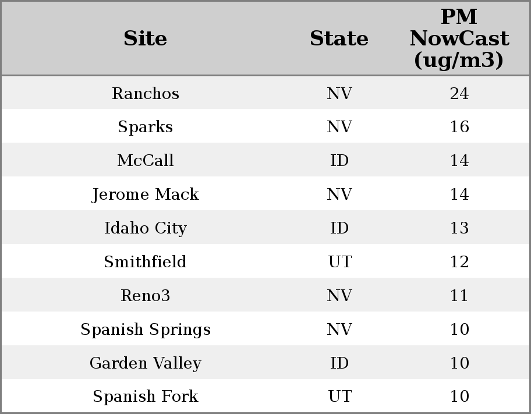The image size is (531, 414).
Task: Click the McCall site name
Action: click(x=146, y=161)
